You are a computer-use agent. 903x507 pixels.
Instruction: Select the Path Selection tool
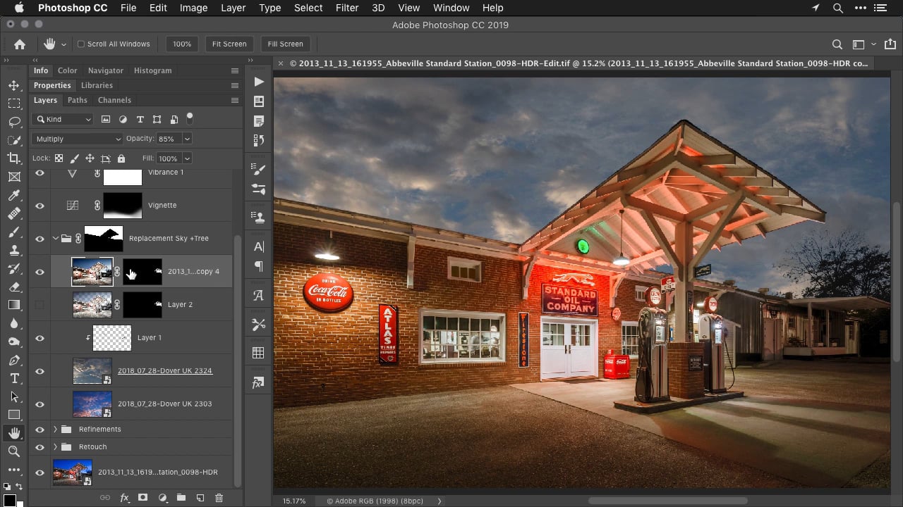click(14, 396)
